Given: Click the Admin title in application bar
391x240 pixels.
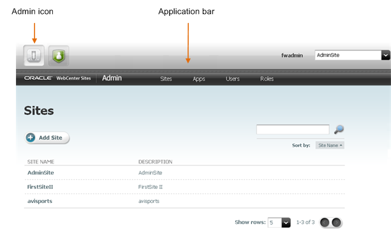Looking at the screenshot, I should pyautogui.click(x=112, y=78).
